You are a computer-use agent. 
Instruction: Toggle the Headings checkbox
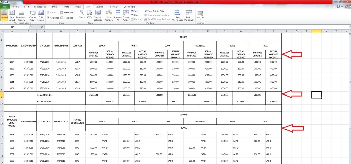[x=61, y=18]
